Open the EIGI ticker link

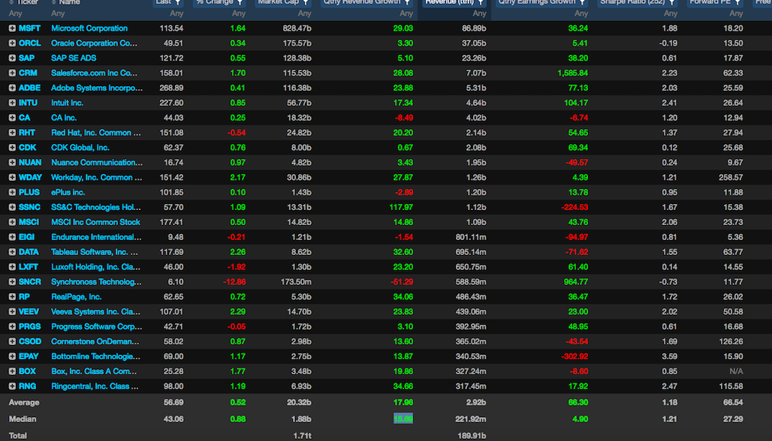coord(26,237)
